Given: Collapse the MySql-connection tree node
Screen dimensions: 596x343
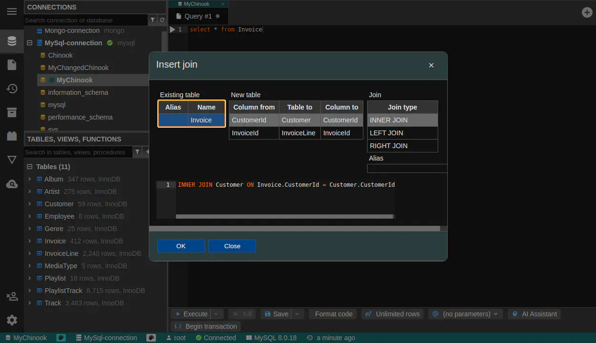Looking at the screenshot, I should 30,43.
